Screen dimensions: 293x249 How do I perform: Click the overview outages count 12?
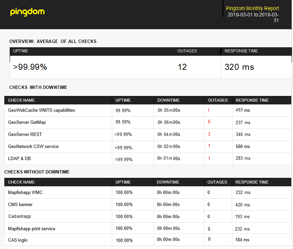pos(182,67)
